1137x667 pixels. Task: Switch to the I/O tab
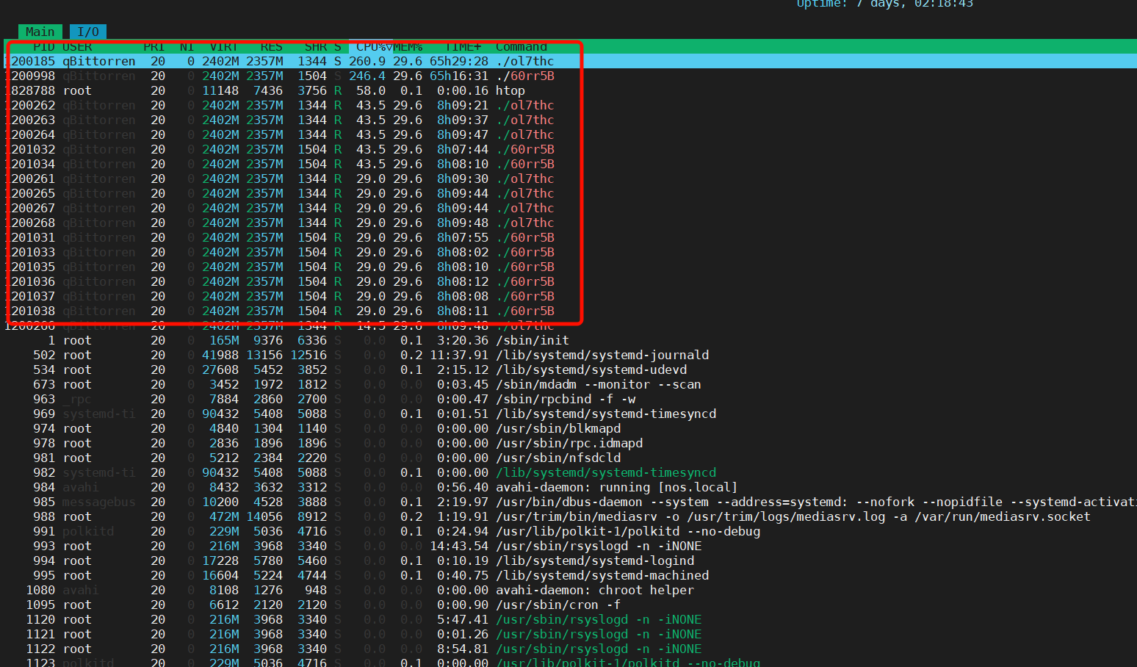(88, 32)
